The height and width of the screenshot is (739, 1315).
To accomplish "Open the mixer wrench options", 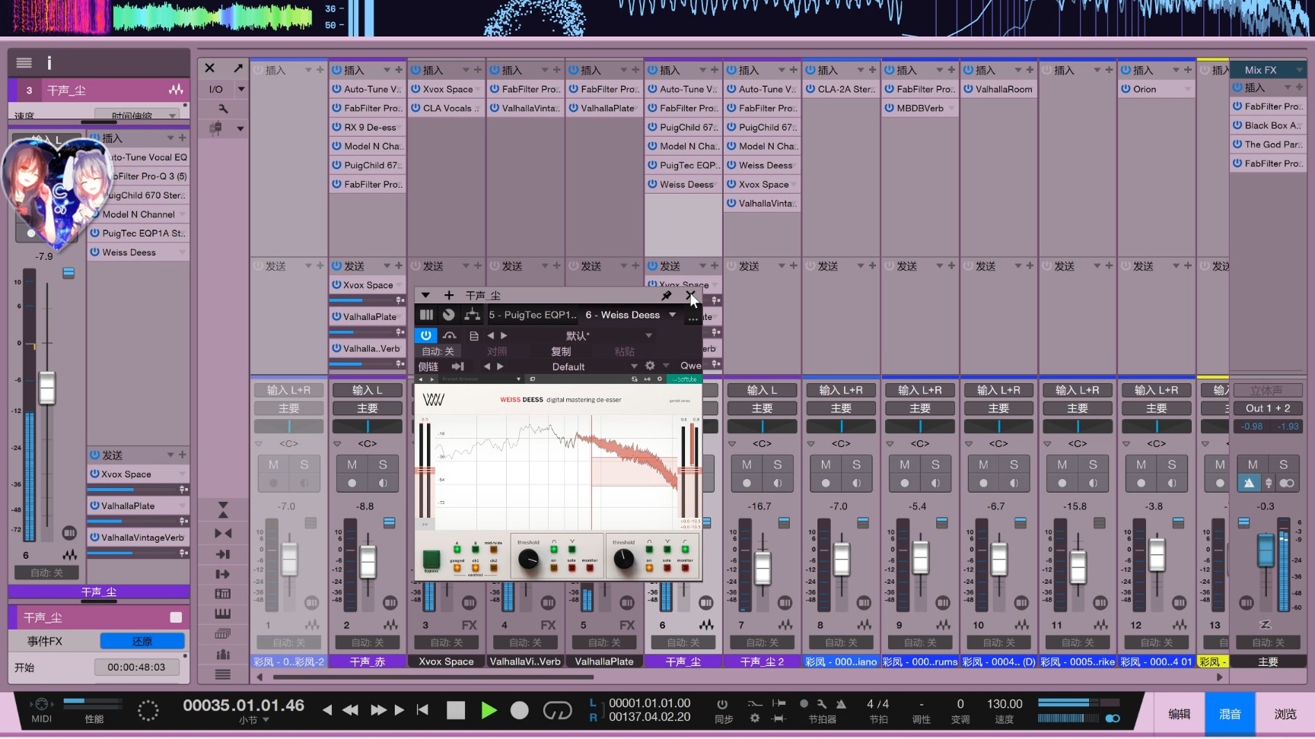I will (x=222, y=109).
